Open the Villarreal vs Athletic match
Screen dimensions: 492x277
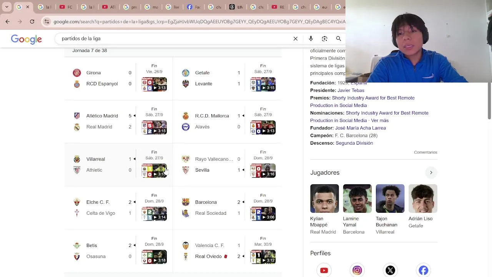[118, 165]
